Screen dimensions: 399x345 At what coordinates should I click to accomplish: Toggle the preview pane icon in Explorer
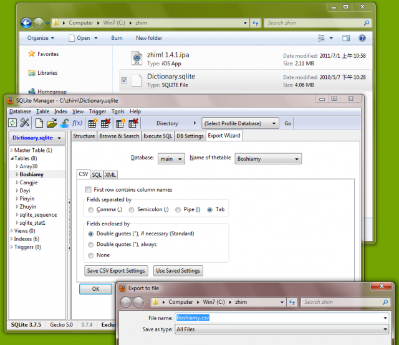point(346,38)
